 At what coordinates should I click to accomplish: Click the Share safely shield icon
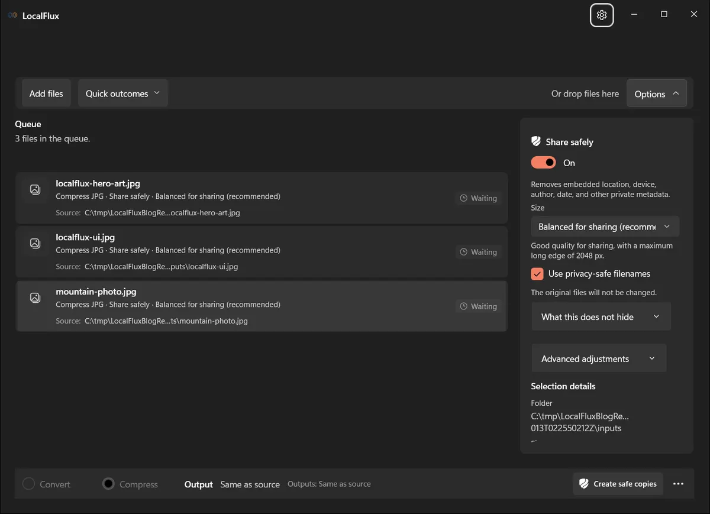point(536,141)
